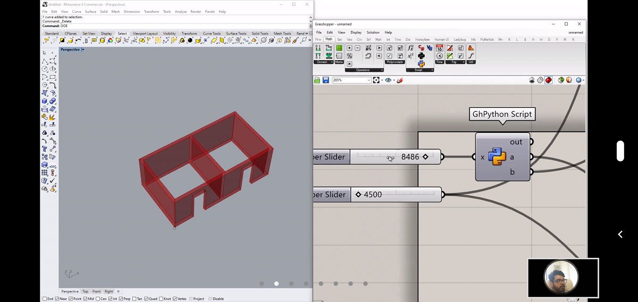Open the Grasshopper zoom level dropdown
The height and width of the screenshot is (302, 638).
368,80
